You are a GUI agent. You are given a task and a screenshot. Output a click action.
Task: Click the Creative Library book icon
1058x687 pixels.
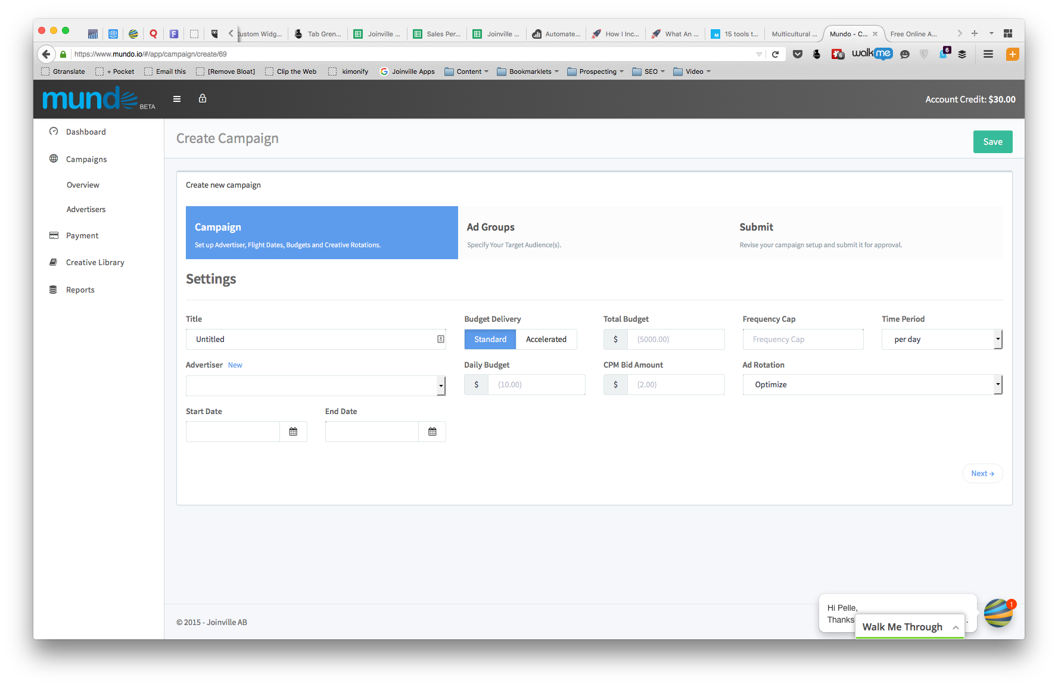(54, 262)
